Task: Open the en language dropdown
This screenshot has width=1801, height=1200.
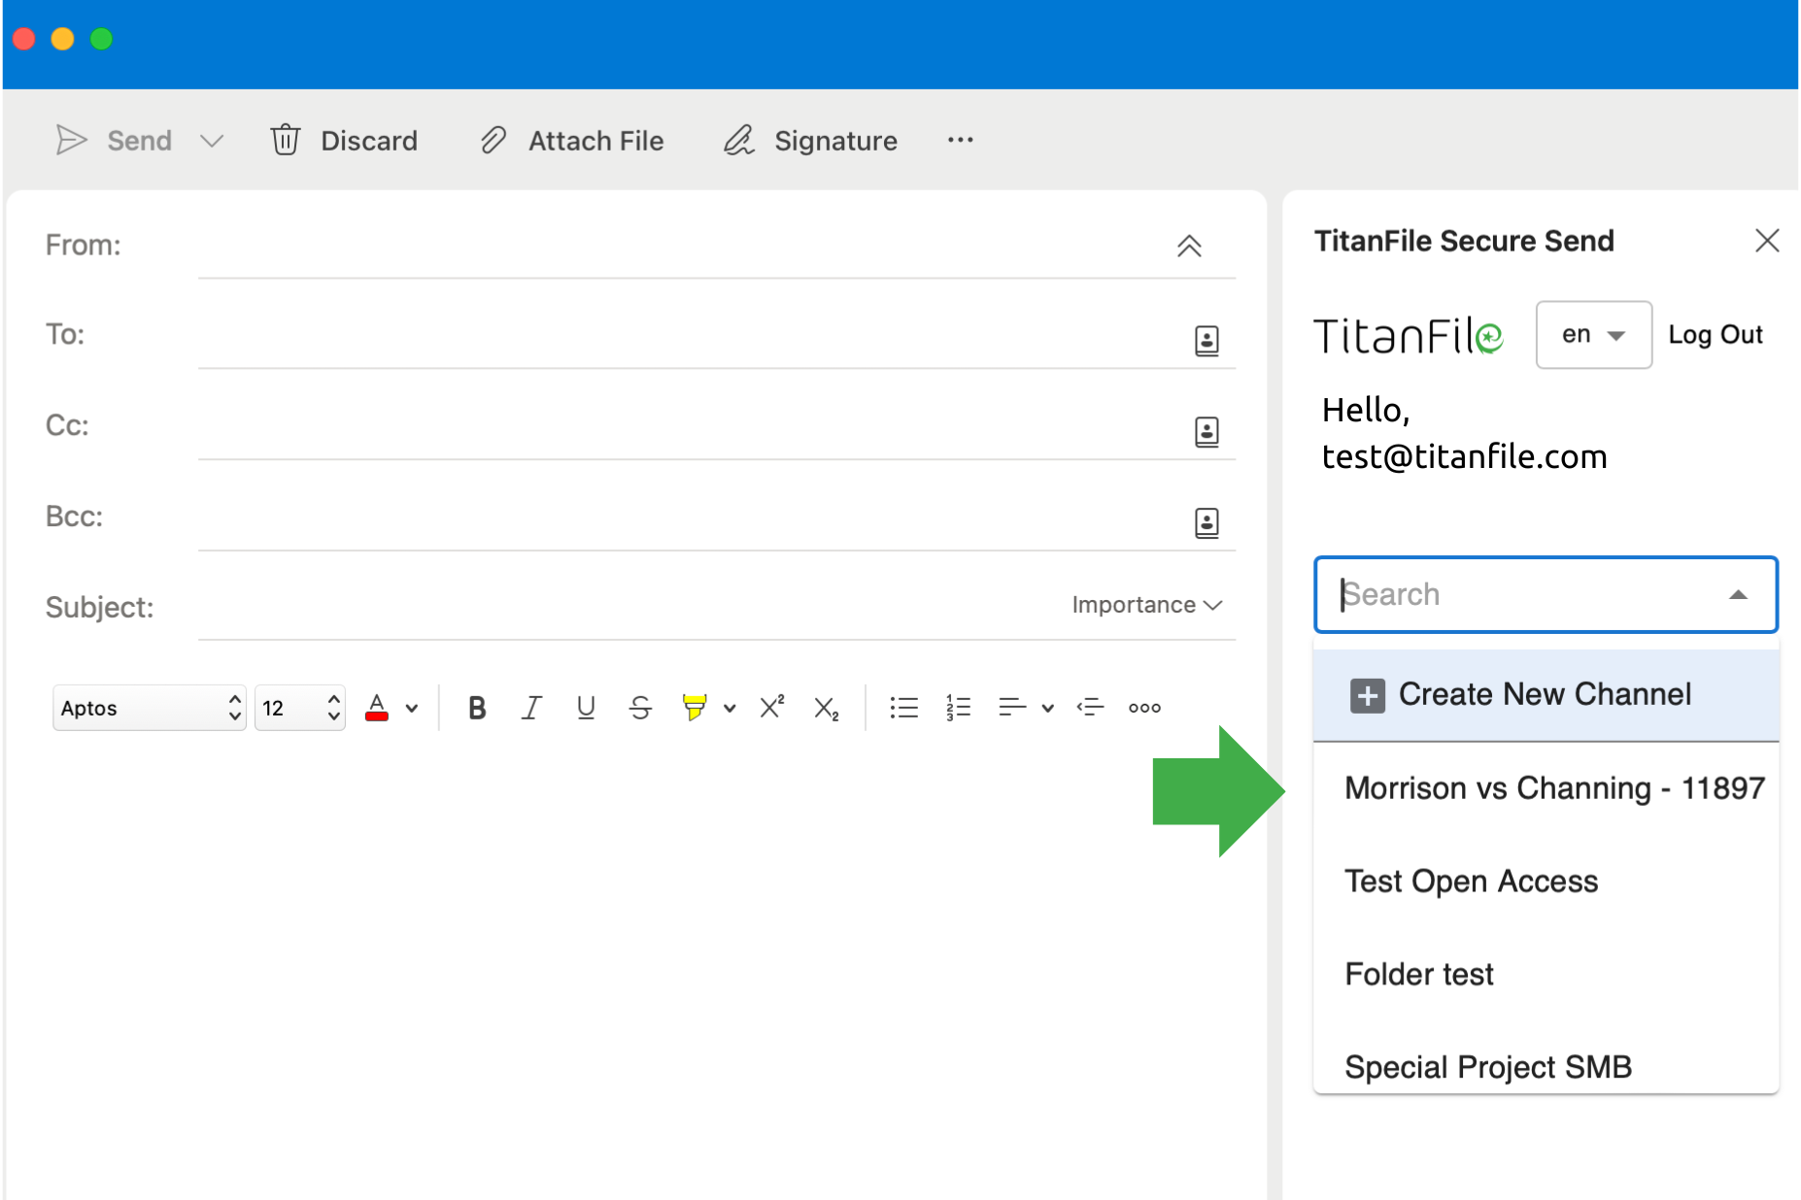Action: 1593,335
